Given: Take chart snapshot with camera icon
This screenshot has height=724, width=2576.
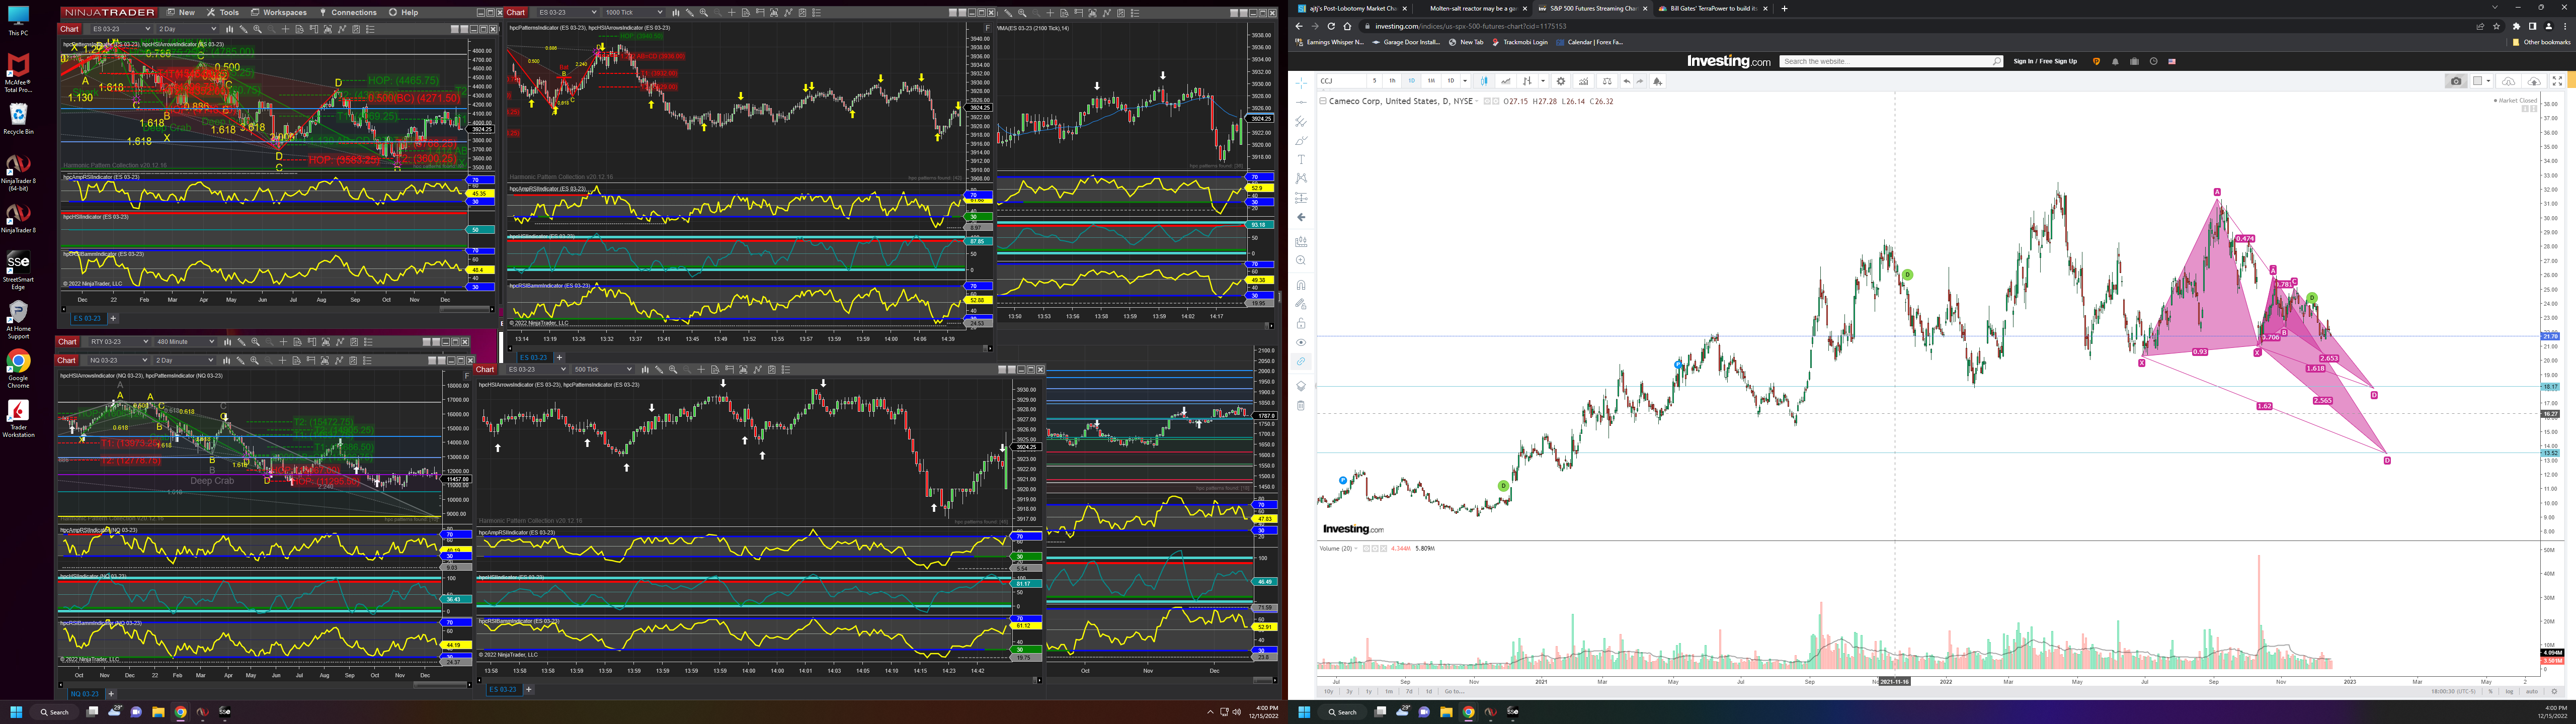Looking at the screenshot, I should click(2456, 81).
